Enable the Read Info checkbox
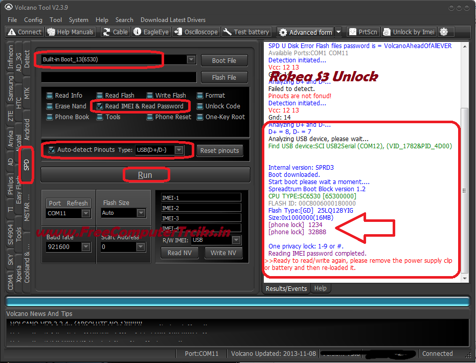This screenshot has width=476, height=363. pyautogui.click(x=49, y=96)
